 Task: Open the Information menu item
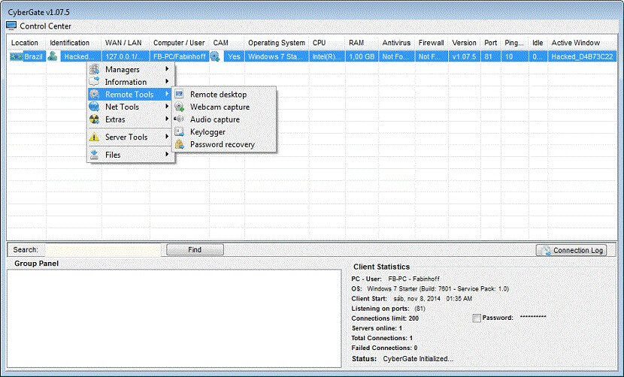point(130,82)
